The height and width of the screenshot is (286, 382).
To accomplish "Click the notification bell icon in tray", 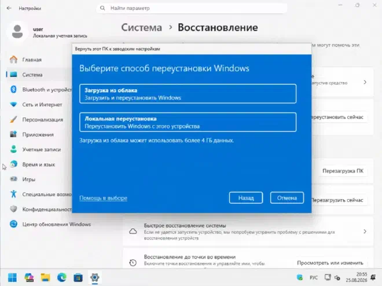I will click(373, 277).
